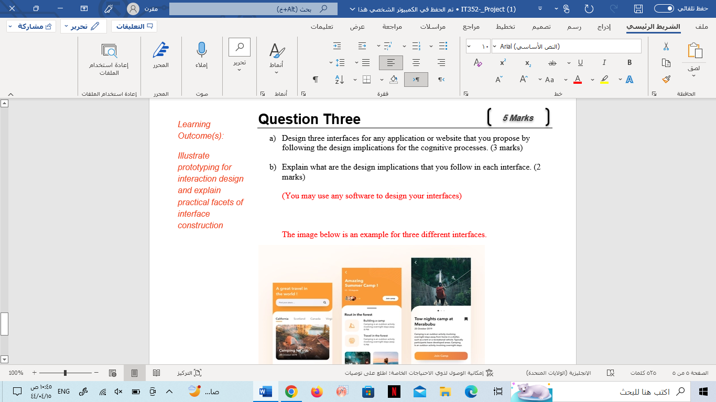Screen dimensions: 716x402
Task: Apply superscript formatting
Action: [503, 63]
